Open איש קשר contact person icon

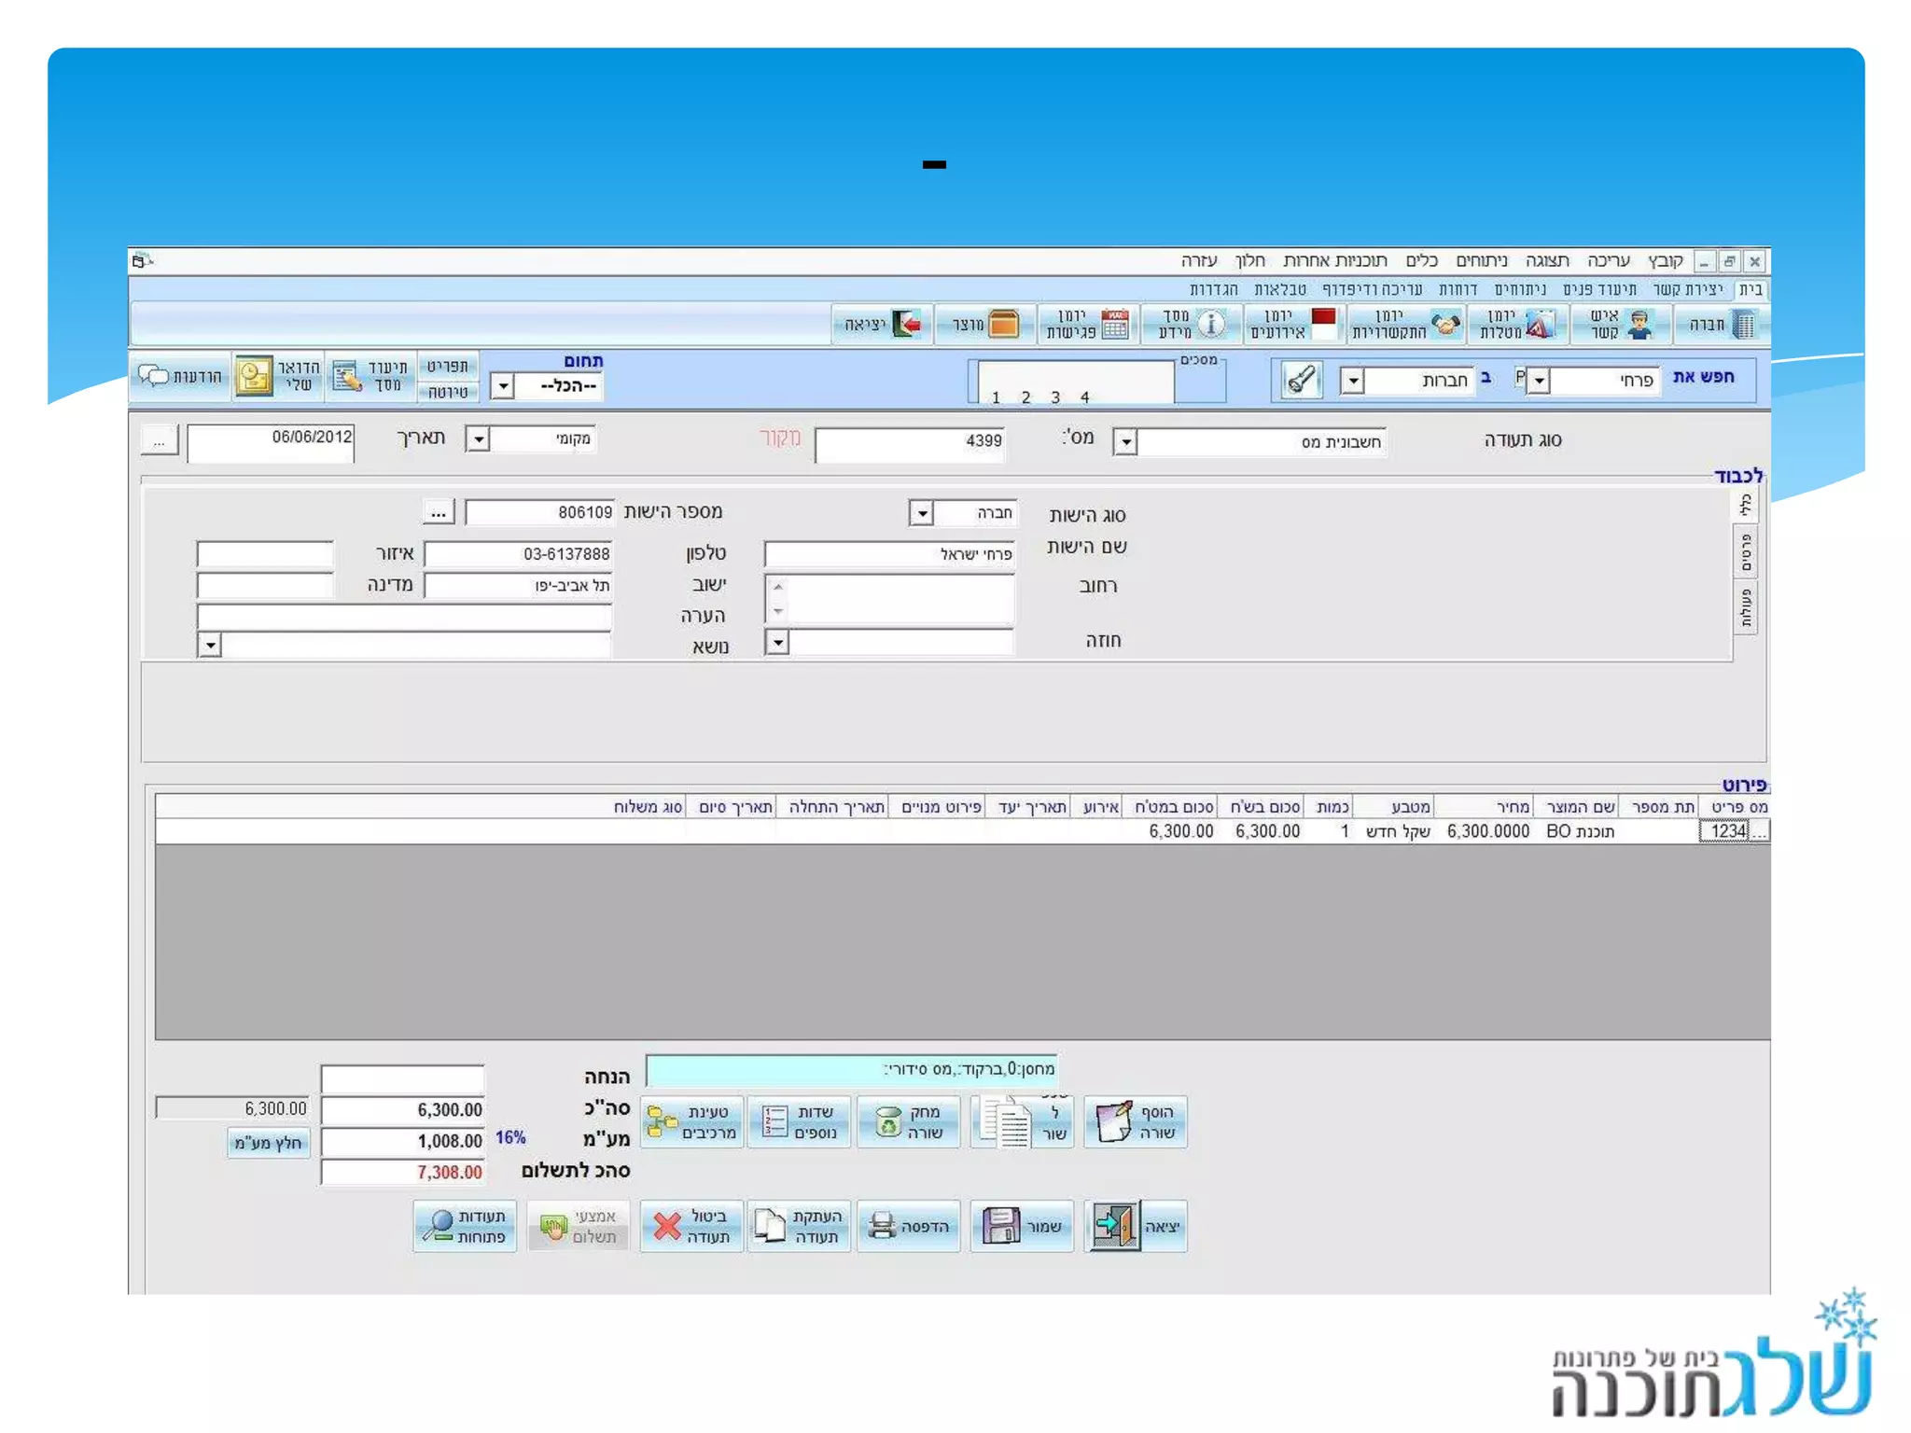click(x=1620, y=325)
